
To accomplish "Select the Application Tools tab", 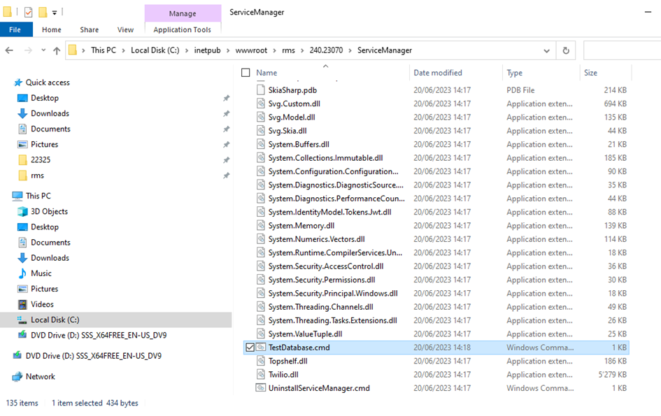I will (x=182, y=29).
